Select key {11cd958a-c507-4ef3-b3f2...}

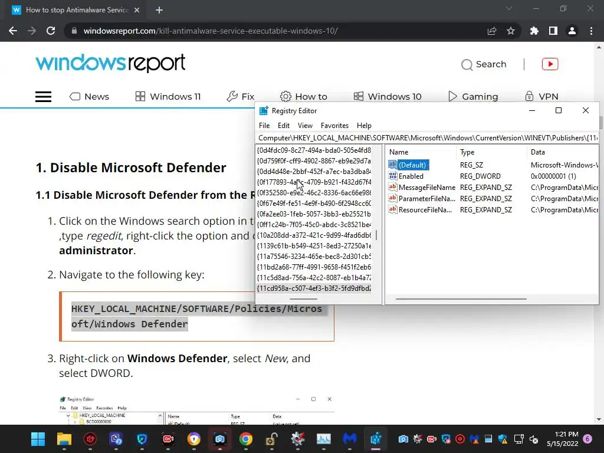314,288
